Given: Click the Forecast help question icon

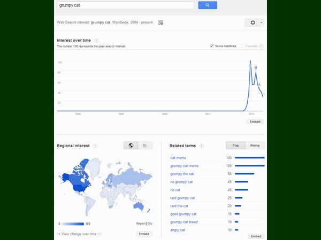Looking at the screenshot, I should pos(261,46).
